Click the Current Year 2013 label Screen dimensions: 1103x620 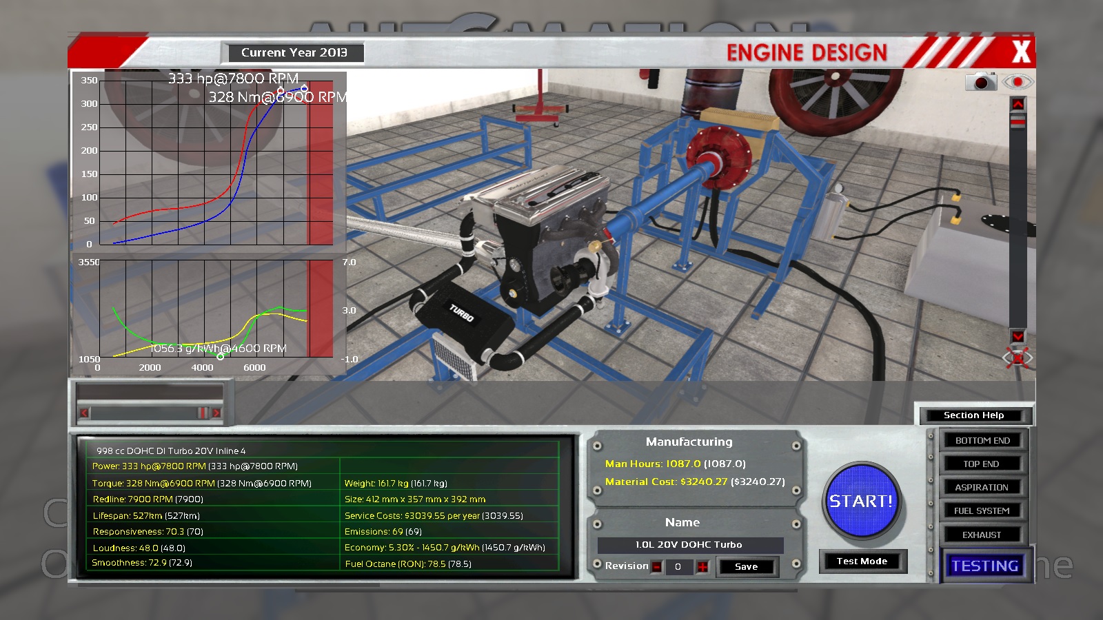[x=294, y=53]
